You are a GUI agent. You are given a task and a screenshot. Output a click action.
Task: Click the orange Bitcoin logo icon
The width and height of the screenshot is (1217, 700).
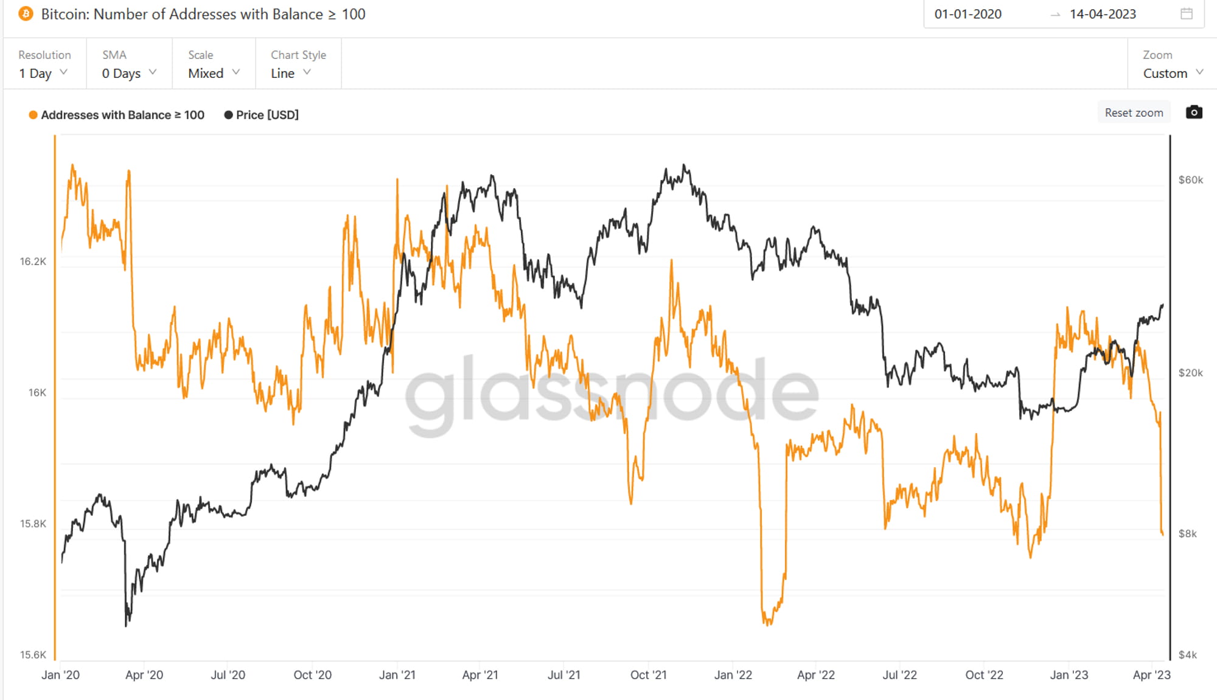click(x=26, y=14)
